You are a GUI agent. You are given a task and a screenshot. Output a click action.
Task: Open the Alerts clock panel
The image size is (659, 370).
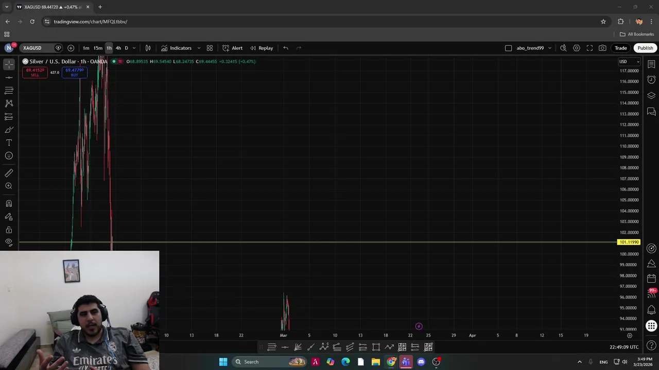[651, 80]
